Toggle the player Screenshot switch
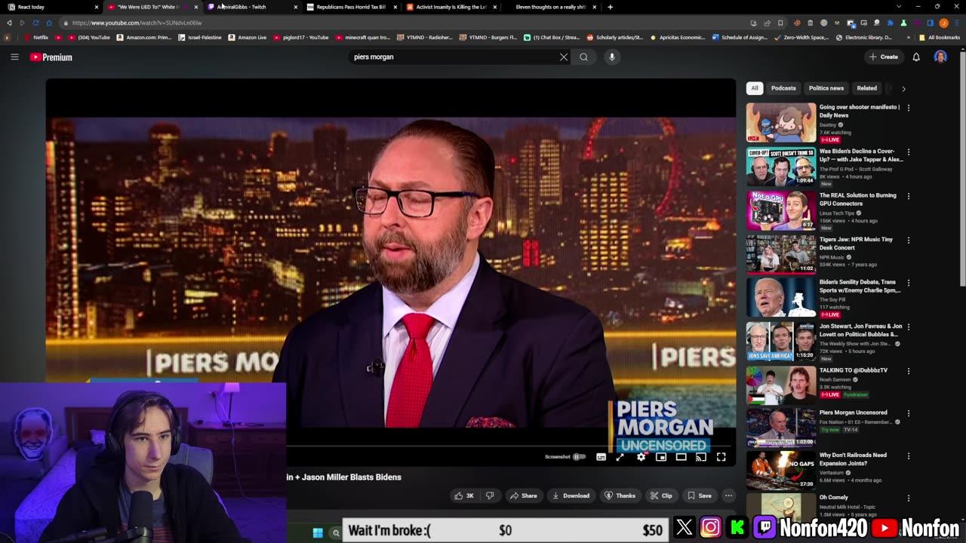The width and height of the screenshot is (966, 543). [x=578, y=456]
